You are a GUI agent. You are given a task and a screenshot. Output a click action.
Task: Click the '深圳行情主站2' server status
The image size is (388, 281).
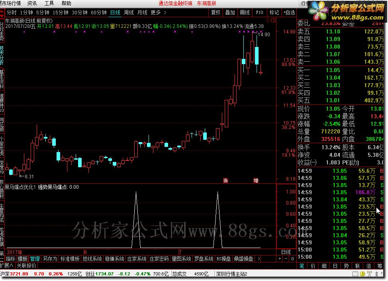click(231, 274)
